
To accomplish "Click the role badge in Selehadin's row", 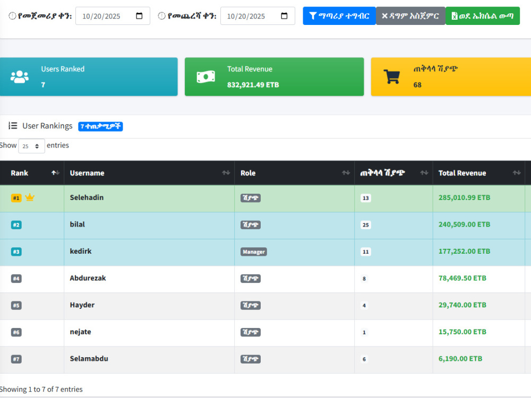I will 251,198.
